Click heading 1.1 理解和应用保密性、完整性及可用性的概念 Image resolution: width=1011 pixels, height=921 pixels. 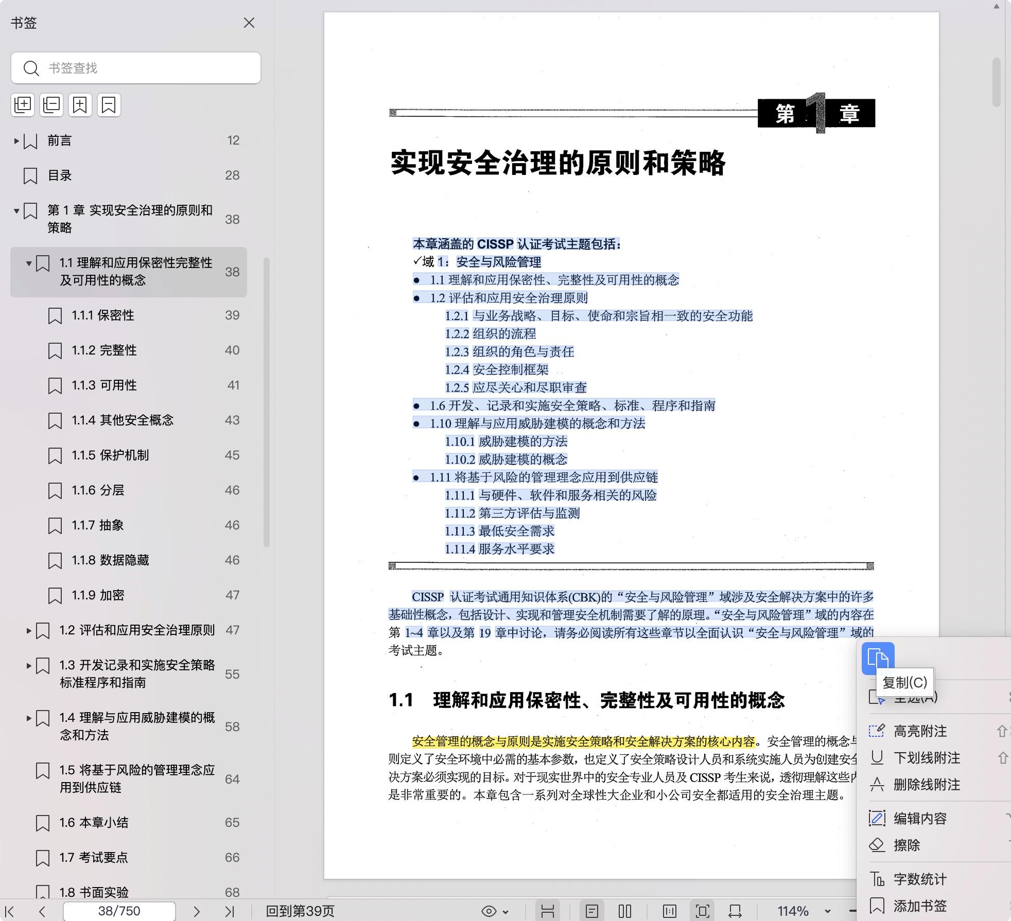coord(587,700)
